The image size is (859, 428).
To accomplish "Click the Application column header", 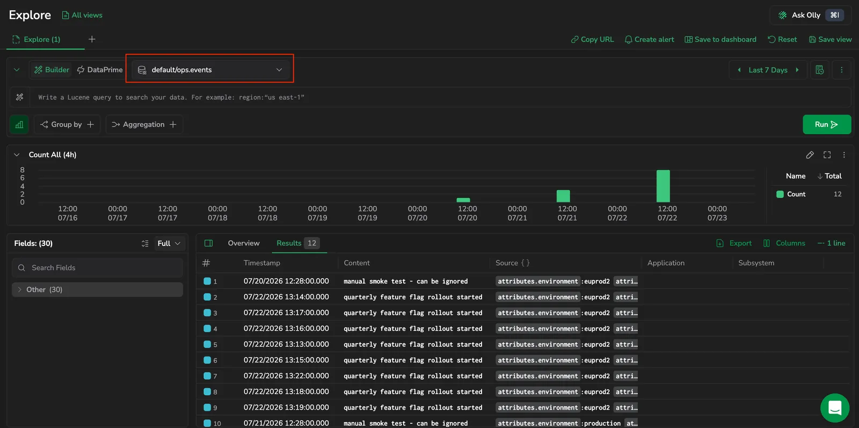I will coord(666,263).
